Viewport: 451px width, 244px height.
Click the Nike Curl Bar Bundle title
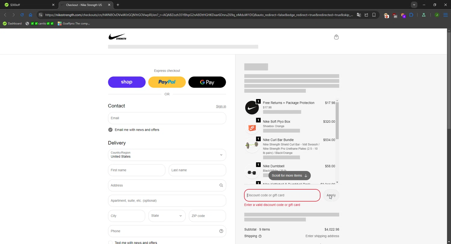pyautogui.click(x=278, y=140)
